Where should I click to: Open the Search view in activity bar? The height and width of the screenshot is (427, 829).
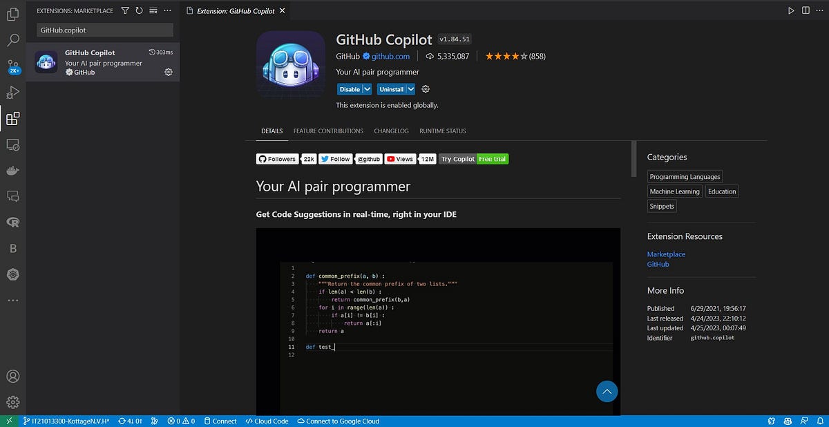[12, 40]
